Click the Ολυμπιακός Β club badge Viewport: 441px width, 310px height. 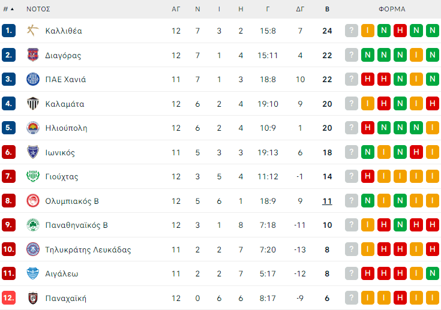click(x=32, y=201)
